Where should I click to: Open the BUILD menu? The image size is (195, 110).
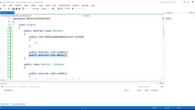(x=26, y=5)
